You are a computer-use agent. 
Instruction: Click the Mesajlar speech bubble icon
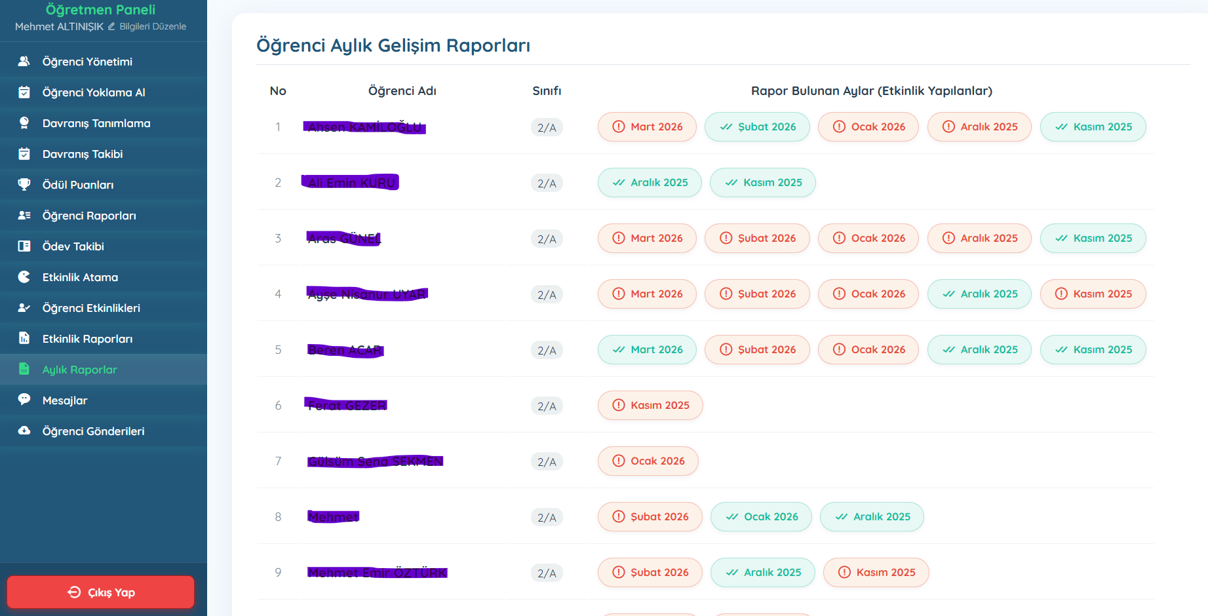point(24,400)
